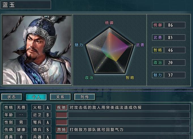Screen dimensions: 193x139
Task: Select the 疾驰 skill tag
Action: 61,107
